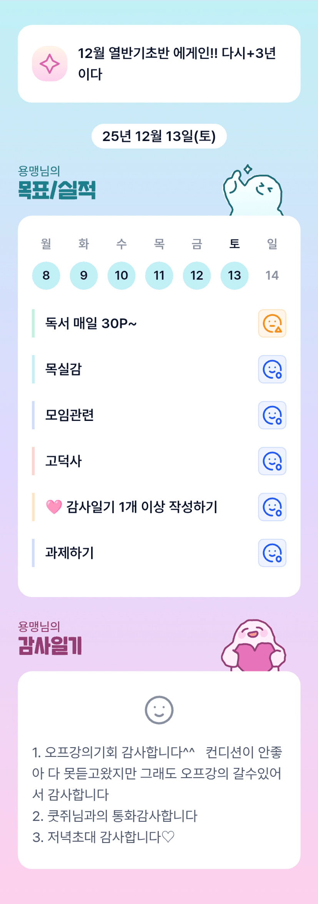The width and height of the screenshot is (318, 904).
Task: Click the pink sparkle star icon
Action: 50,64
